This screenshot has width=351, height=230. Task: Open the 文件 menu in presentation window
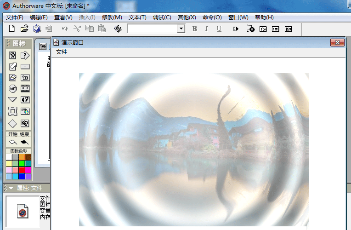[62, 52]
